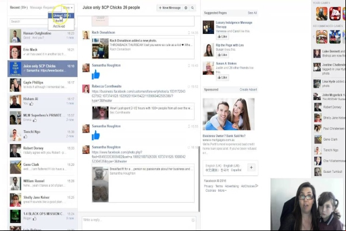
Task: Click the message thread scrollbar
Action: pyautogui.click(x=199, y=179)
